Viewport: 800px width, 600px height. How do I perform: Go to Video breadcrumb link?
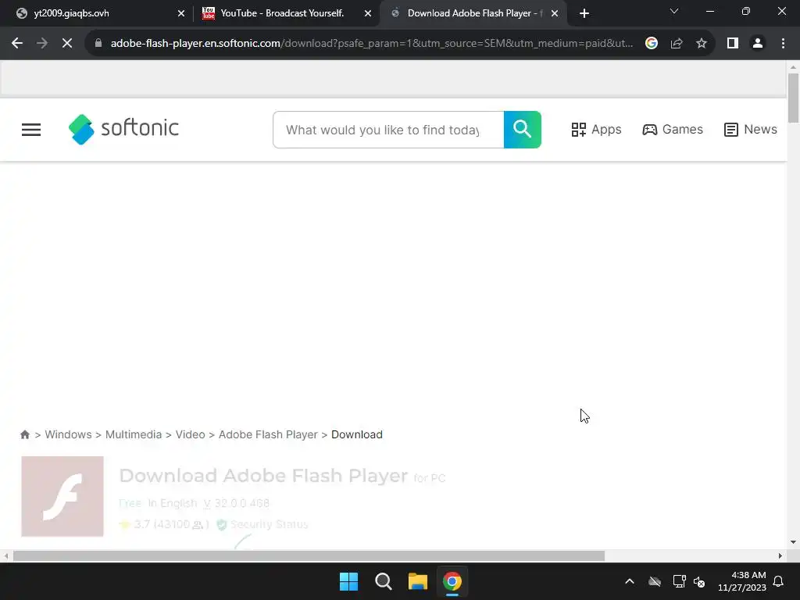pos(191,434)
